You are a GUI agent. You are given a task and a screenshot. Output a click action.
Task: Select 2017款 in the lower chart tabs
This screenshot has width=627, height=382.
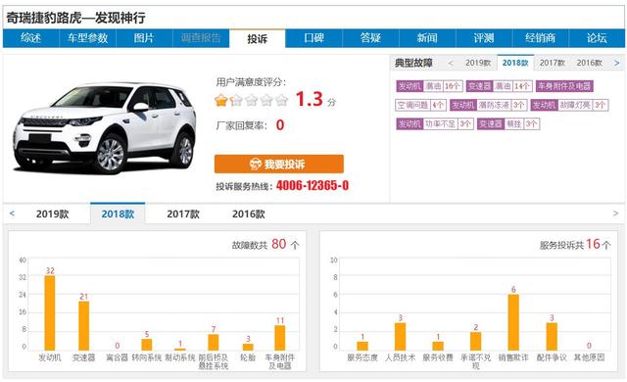coord(183,215)
